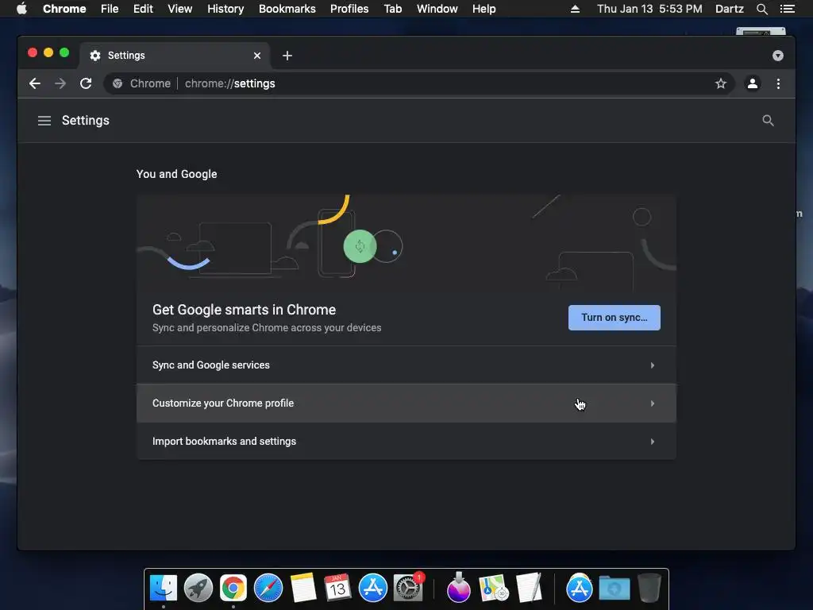Click the eject icon in the menu bar

[x=575, y=9]
